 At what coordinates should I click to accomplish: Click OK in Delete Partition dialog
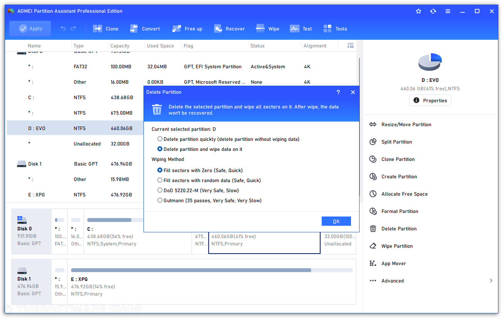336,221
